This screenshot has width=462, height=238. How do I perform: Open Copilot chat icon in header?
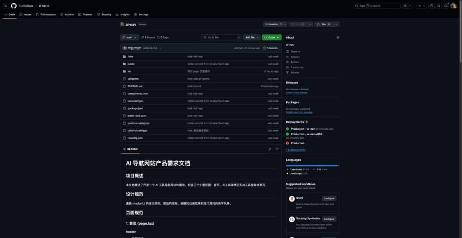(x=405, y=6)
